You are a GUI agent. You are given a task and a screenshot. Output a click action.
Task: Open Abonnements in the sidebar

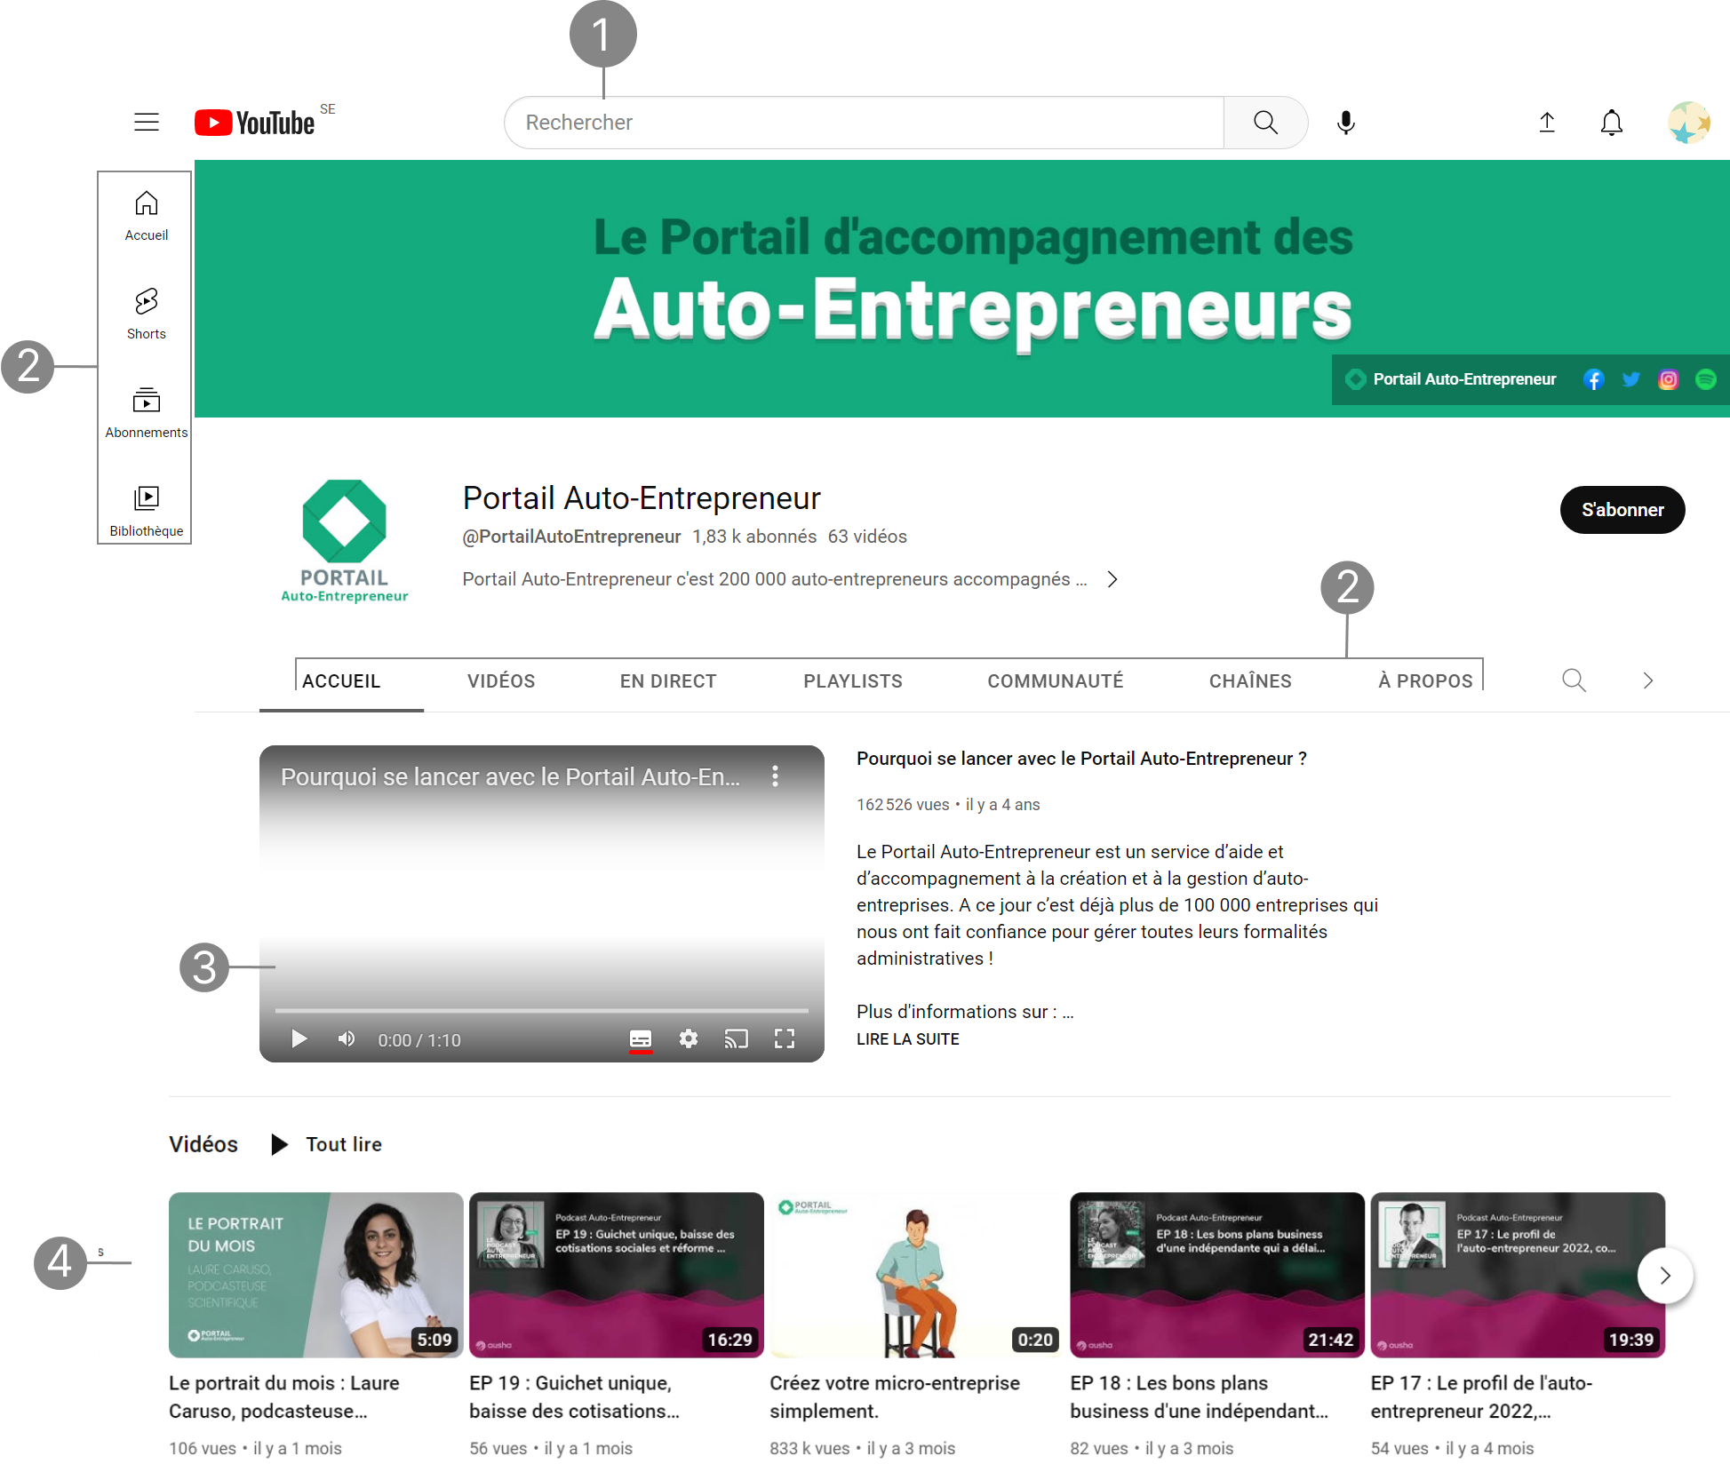(x=147, y=413)
